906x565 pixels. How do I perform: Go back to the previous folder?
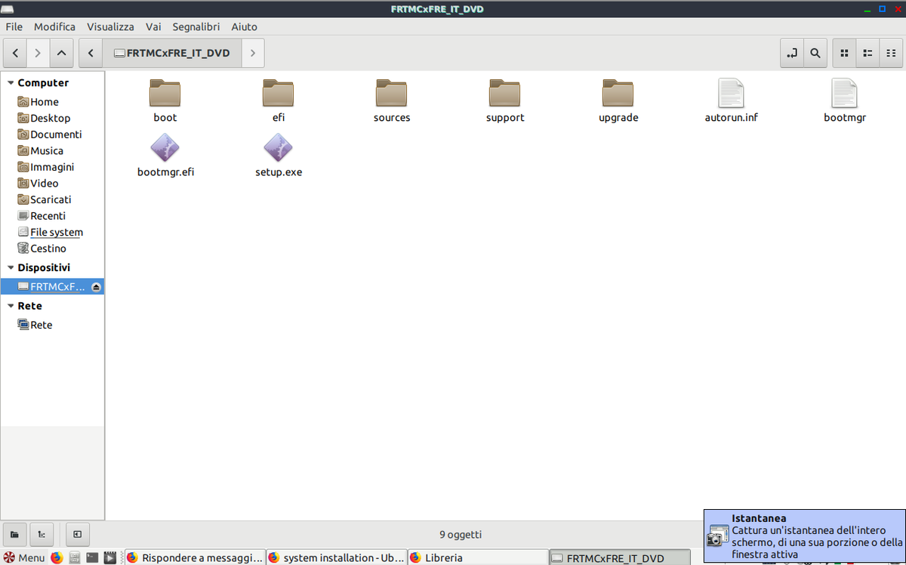pos(15,54)
